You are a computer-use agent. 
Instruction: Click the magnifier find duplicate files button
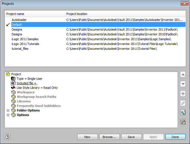[x=183, y=112]
